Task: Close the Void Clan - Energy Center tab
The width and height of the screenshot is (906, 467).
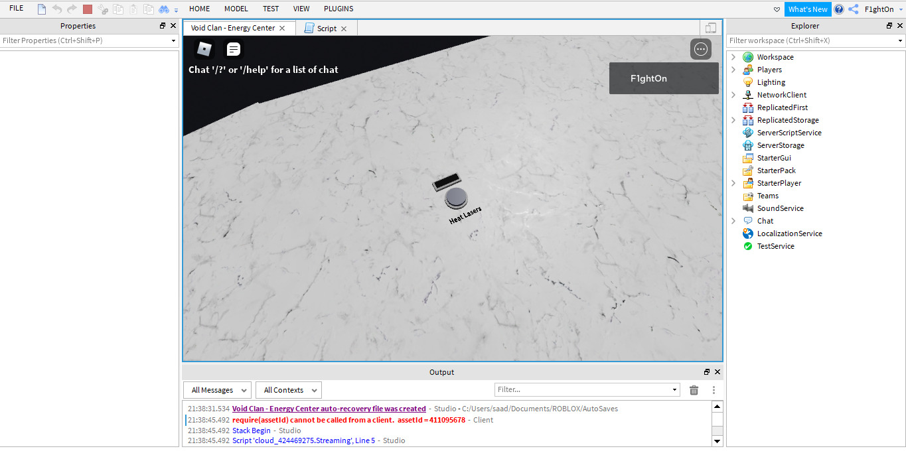Action: [282, 29]
